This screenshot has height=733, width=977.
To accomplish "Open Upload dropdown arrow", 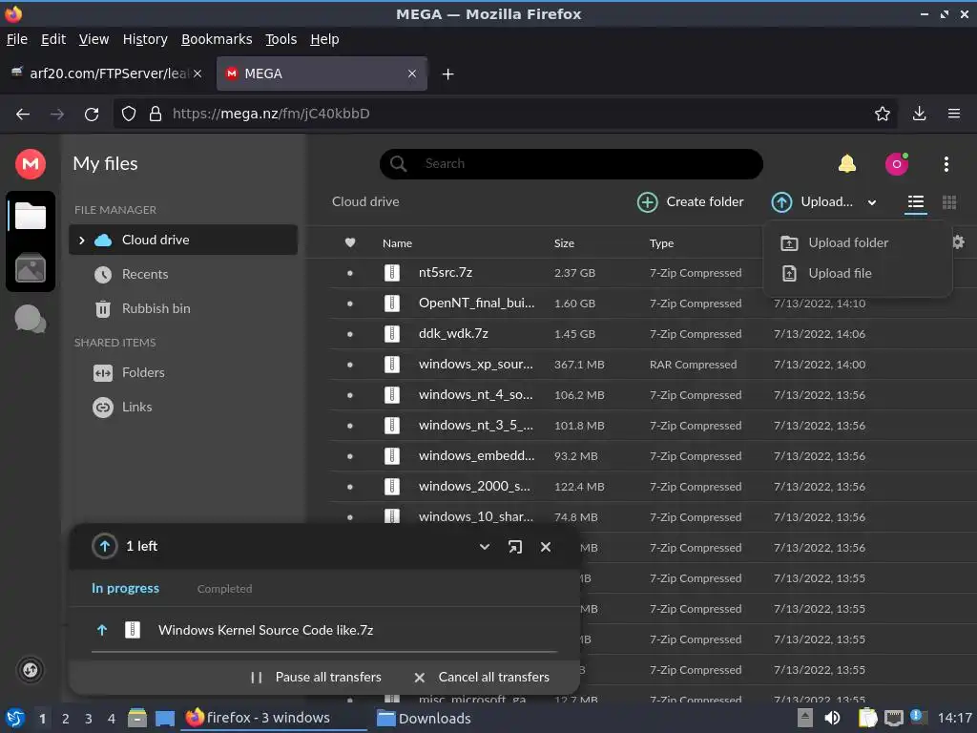I will click(872, 202).
